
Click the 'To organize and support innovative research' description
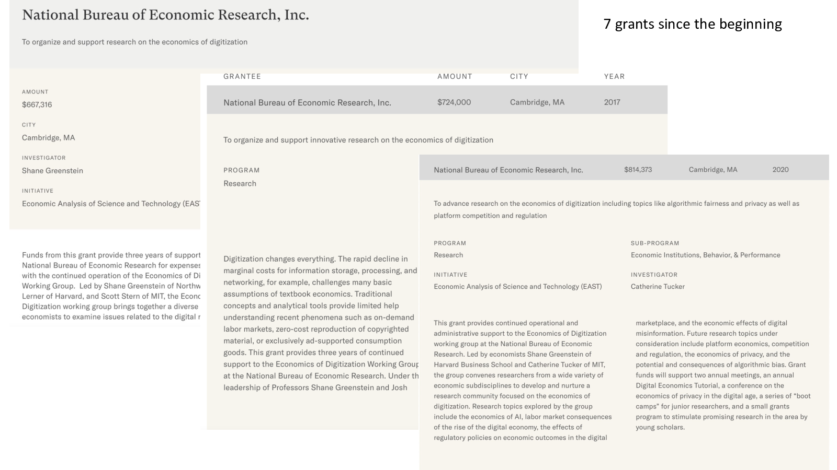coord(358,140)
